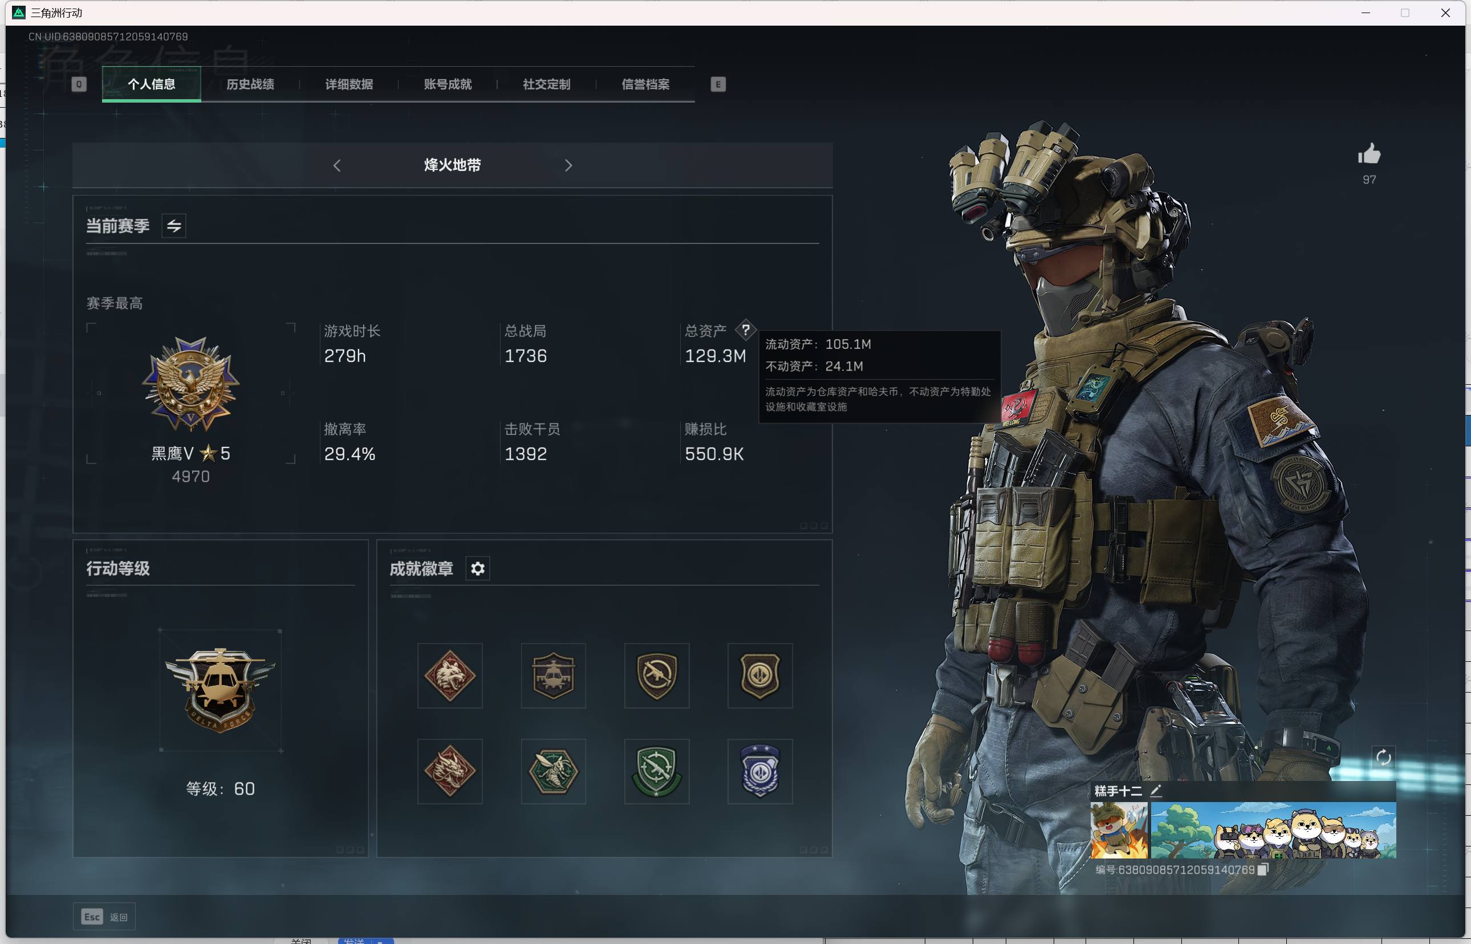The height and width of the screenshot is (944, 1471).
Task: Edit player nickname with pencil icon
Action: click(1156, 791)
